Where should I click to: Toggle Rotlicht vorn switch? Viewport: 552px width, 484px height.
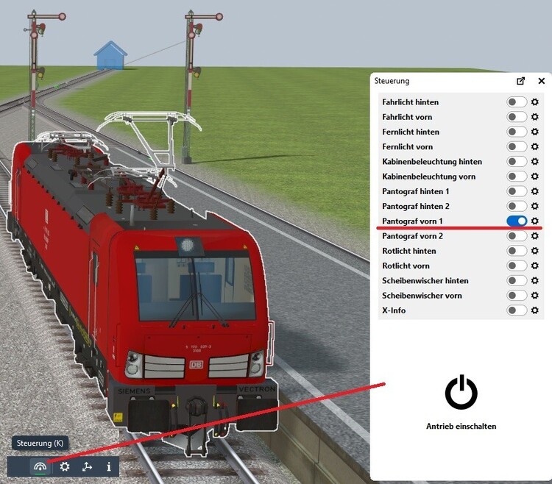tap(517, 266)
